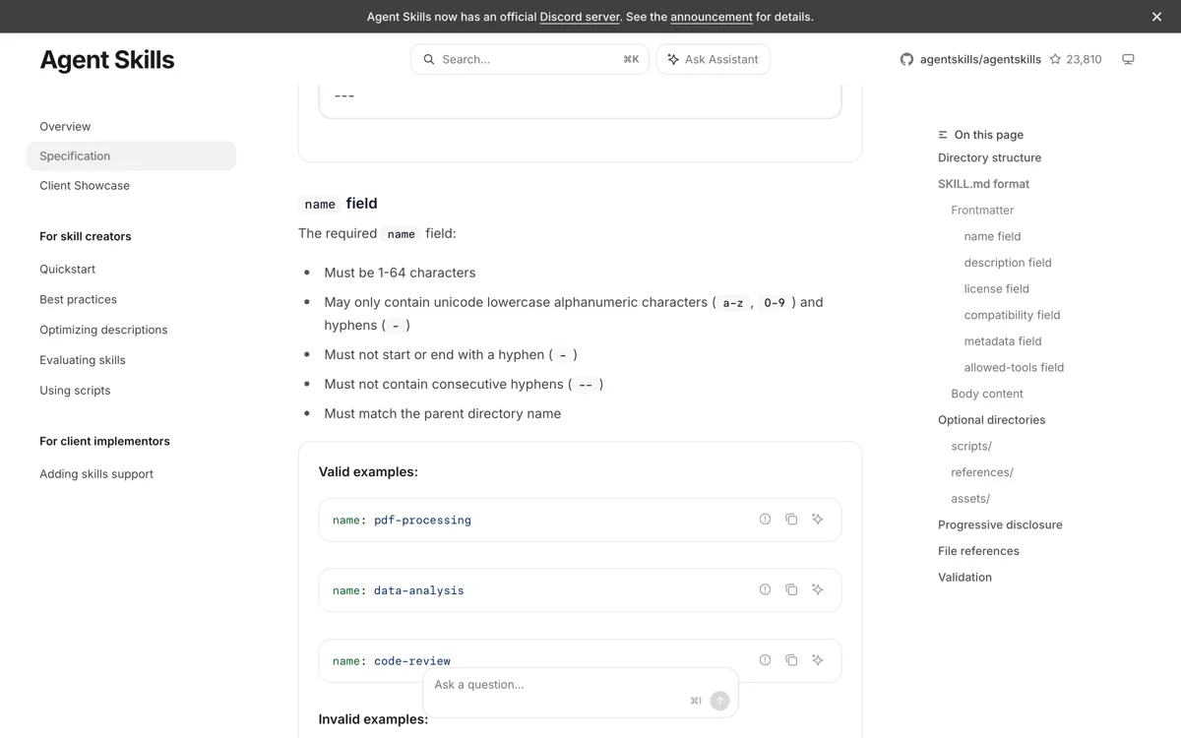Open Adding skills support page
This screenshot has width=1181, height=738.
pos(96,474)
